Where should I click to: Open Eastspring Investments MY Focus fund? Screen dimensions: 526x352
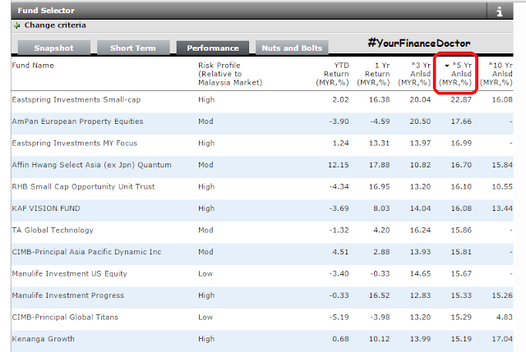click(75, 143)
